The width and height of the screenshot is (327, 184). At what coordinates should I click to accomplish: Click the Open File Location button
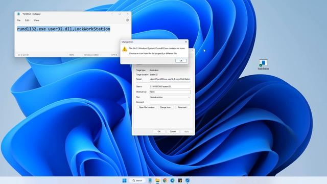point(147,107)
